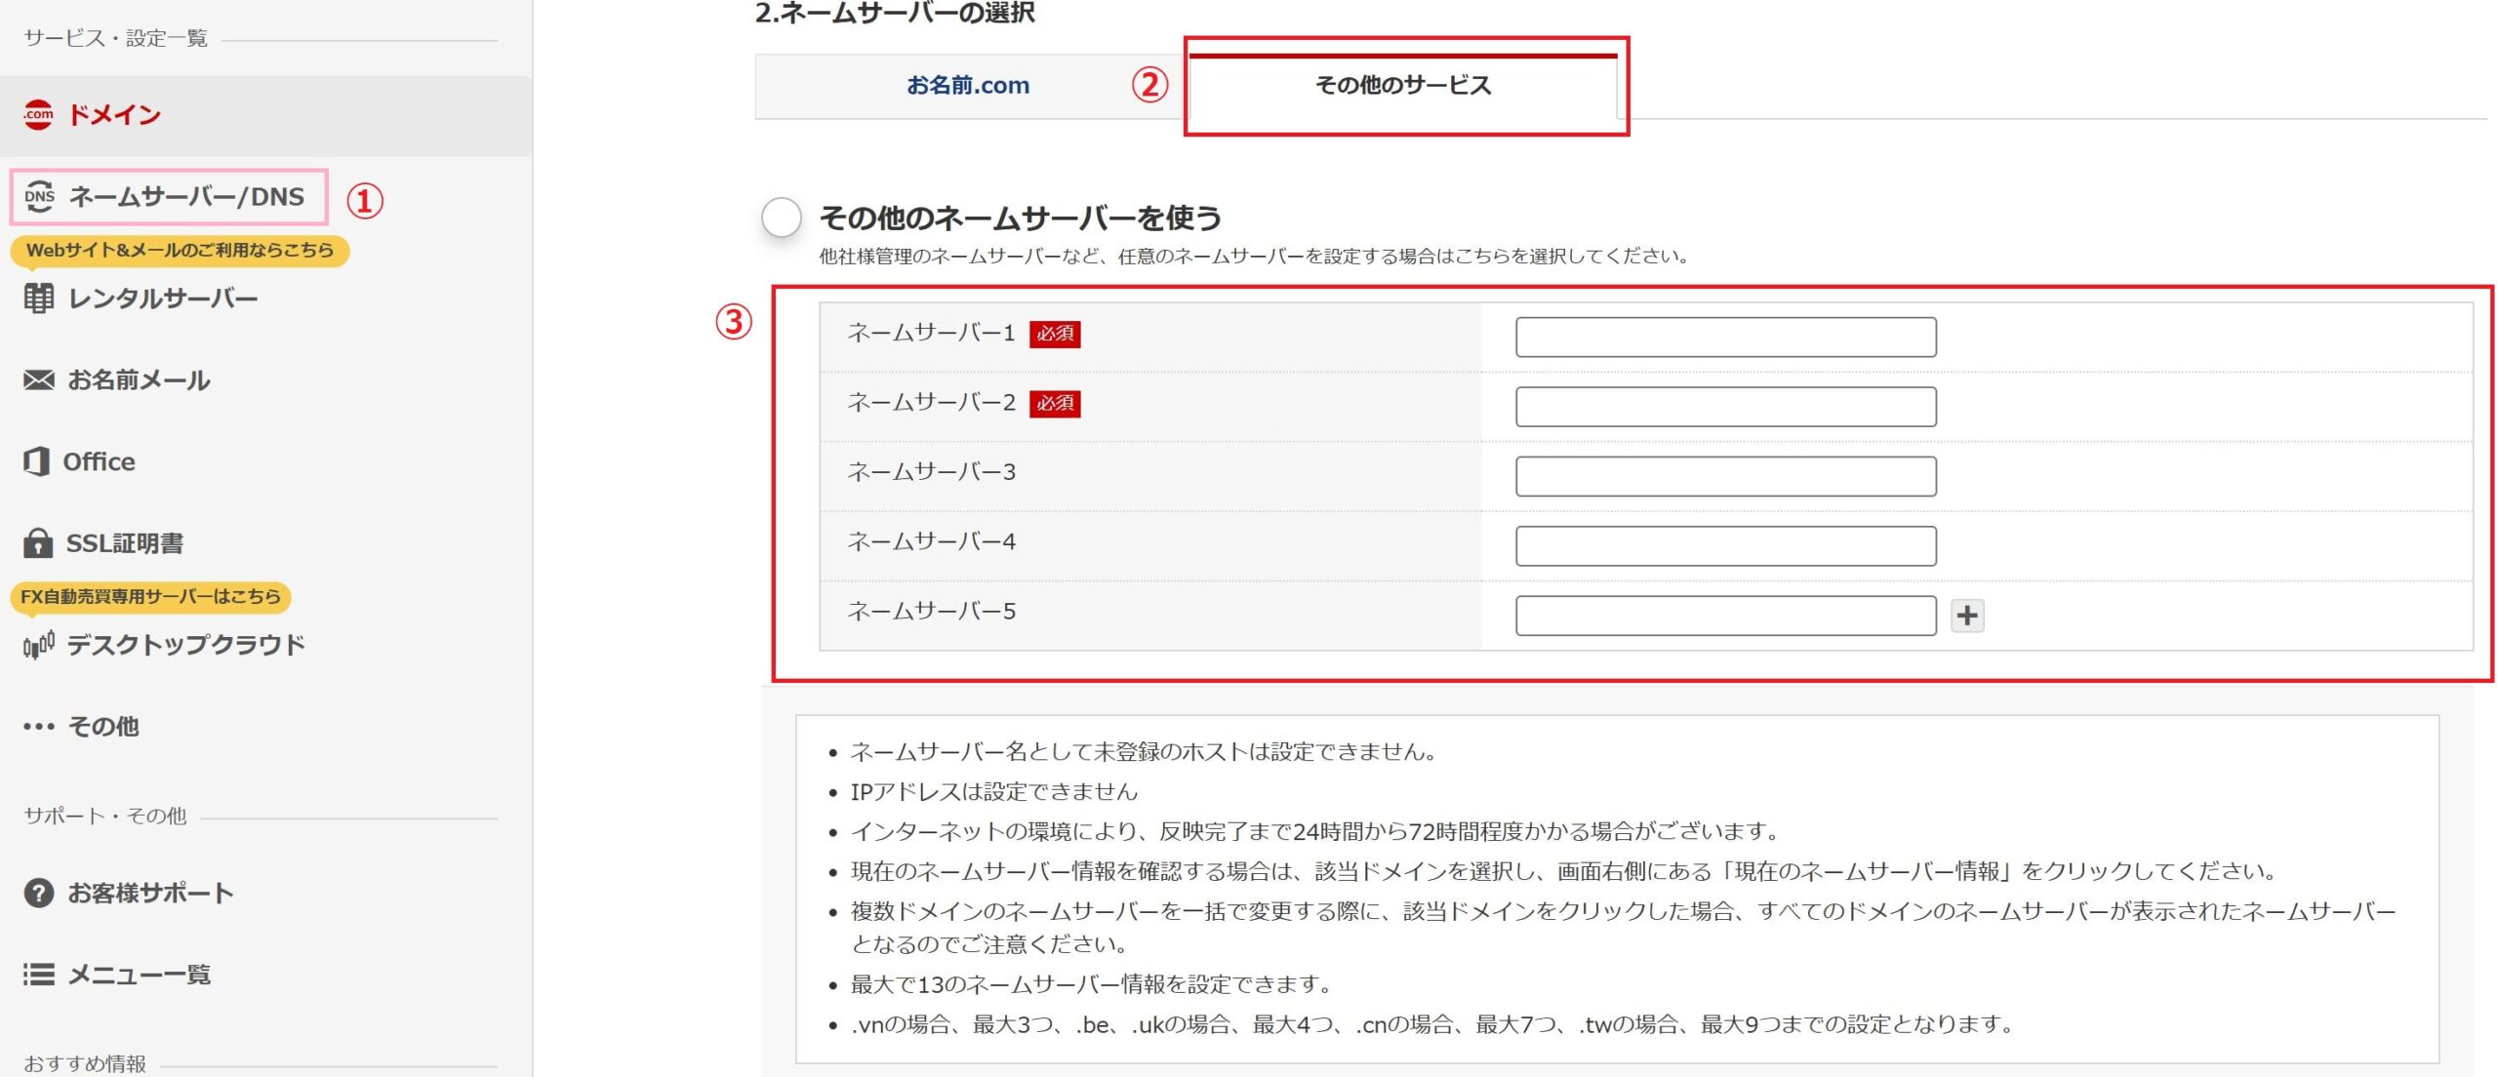Switch to the その他のサービス tab
Image resolution: width=2498 pixels, height=1077 pixels.
pos(1403,86)
